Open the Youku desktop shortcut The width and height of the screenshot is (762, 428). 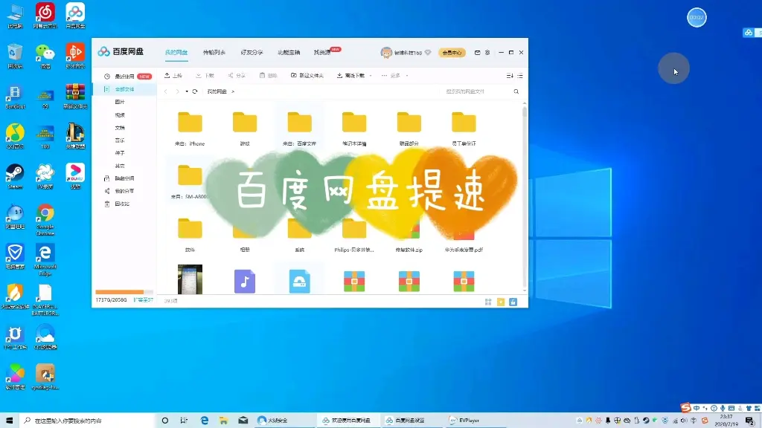tap(75, 177)
